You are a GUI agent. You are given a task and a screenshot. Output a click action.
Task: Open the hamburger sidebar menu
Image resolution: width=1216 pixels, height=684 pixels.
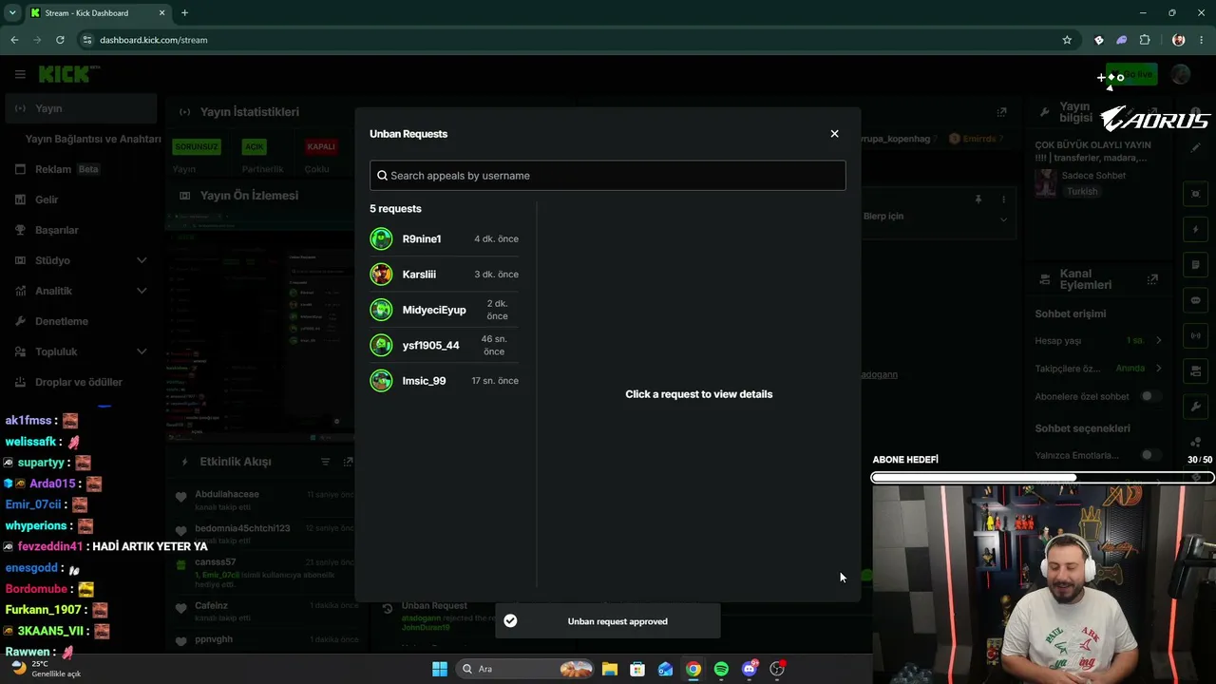point(20,74)
